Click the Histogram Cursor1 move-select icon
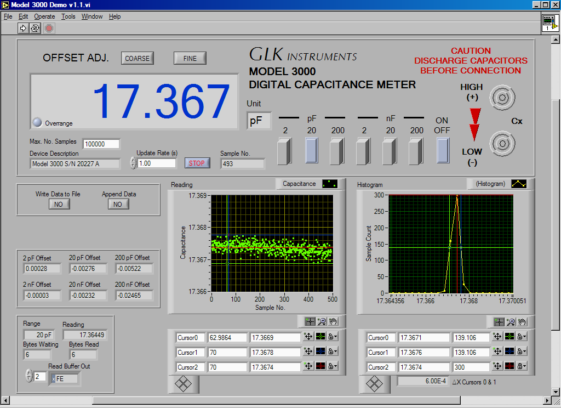 click(x=497, y=352)
